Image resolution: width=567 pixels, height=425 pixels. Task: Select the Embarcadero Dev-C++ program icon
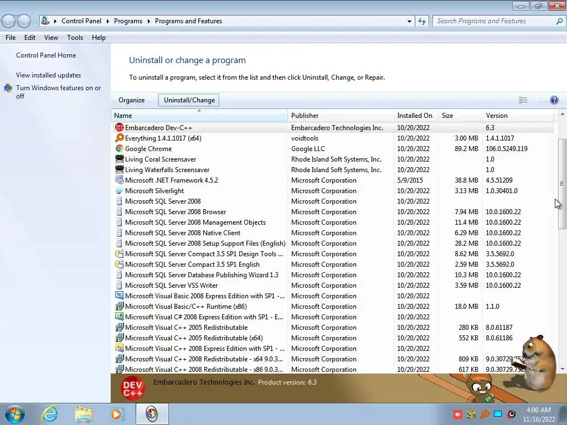119,128
